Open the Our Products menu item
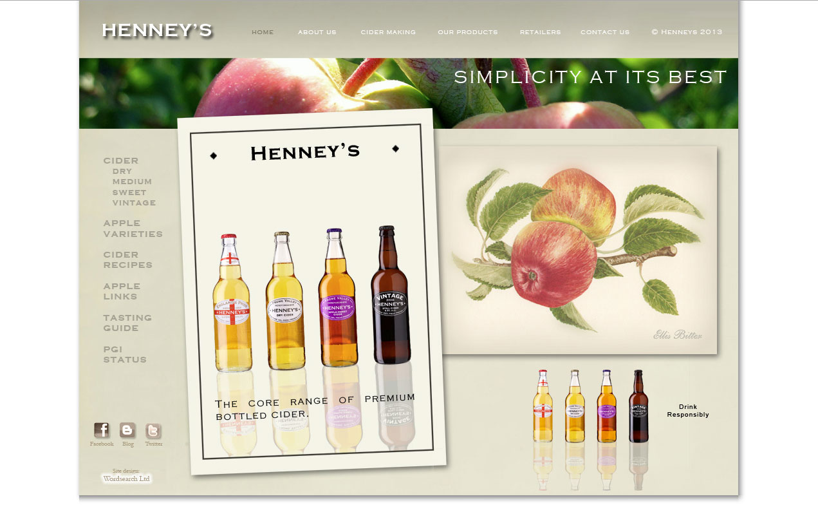The width and height of the screenshot is (818, 521). 468,32
